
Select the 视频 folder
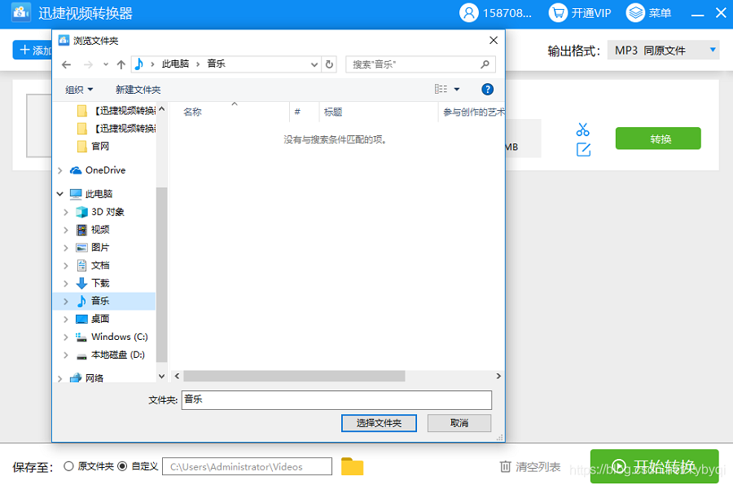tap(100, 230)
